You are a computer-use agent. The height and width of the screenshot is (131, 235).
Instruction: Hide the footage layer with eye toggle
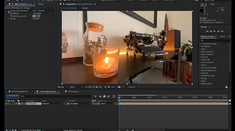point(6,104)
